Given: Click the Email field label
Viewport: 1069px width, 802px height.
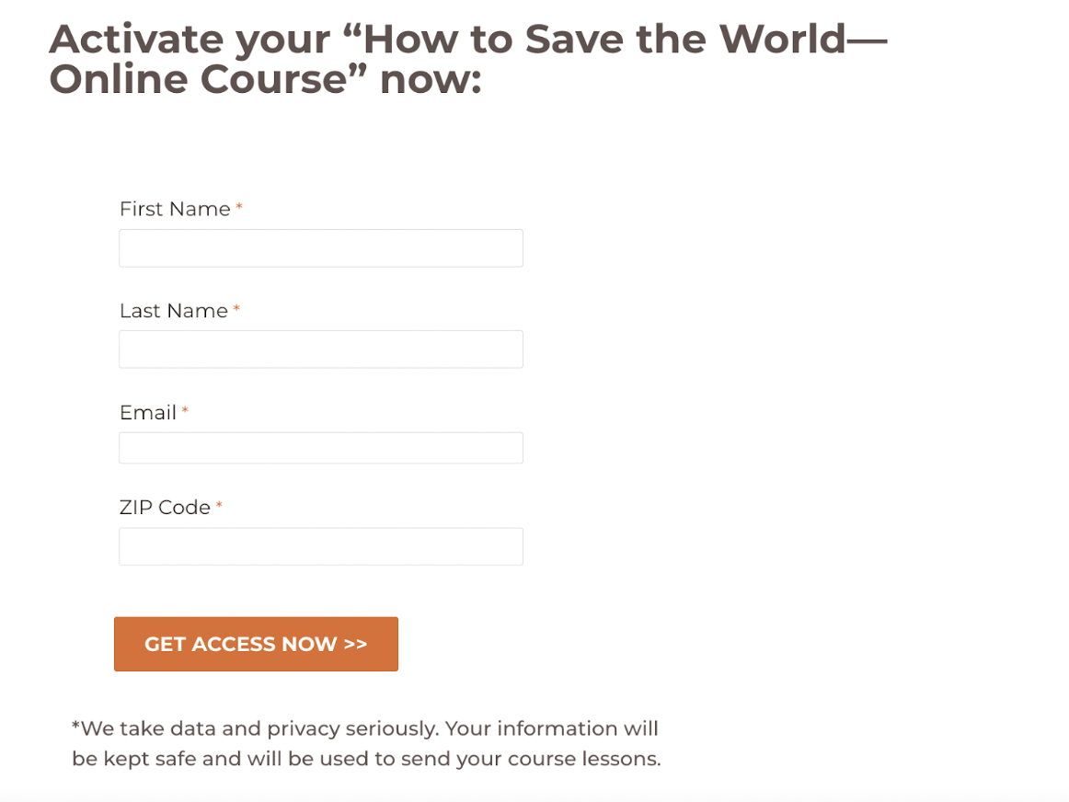Looking at the screenshot, I should click(x=148, y=412).
